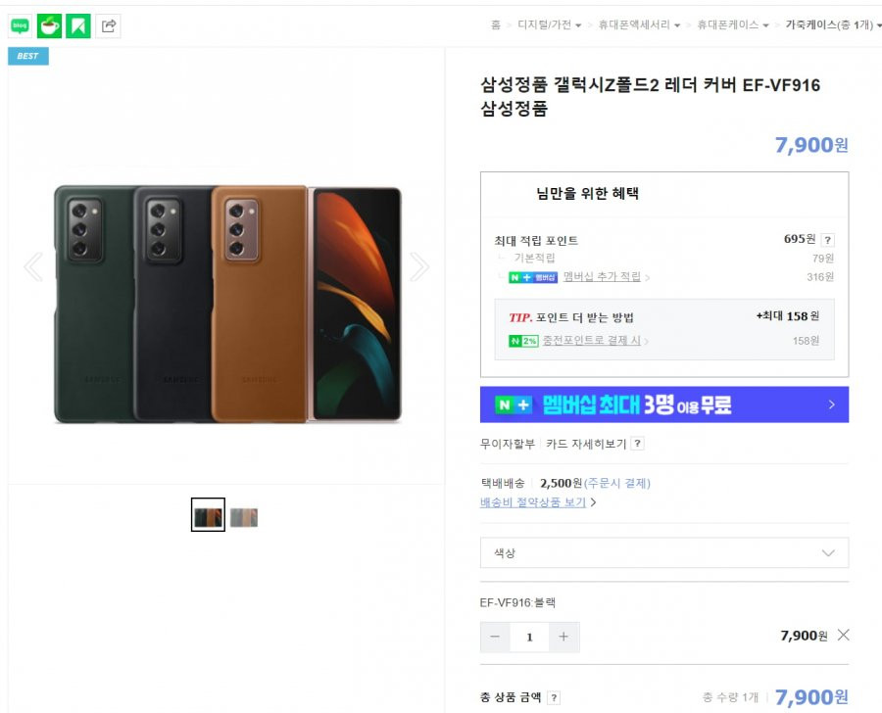882x713 pixels.
Task: Increase quantity with plus button
Action: (x=563, y=637)
